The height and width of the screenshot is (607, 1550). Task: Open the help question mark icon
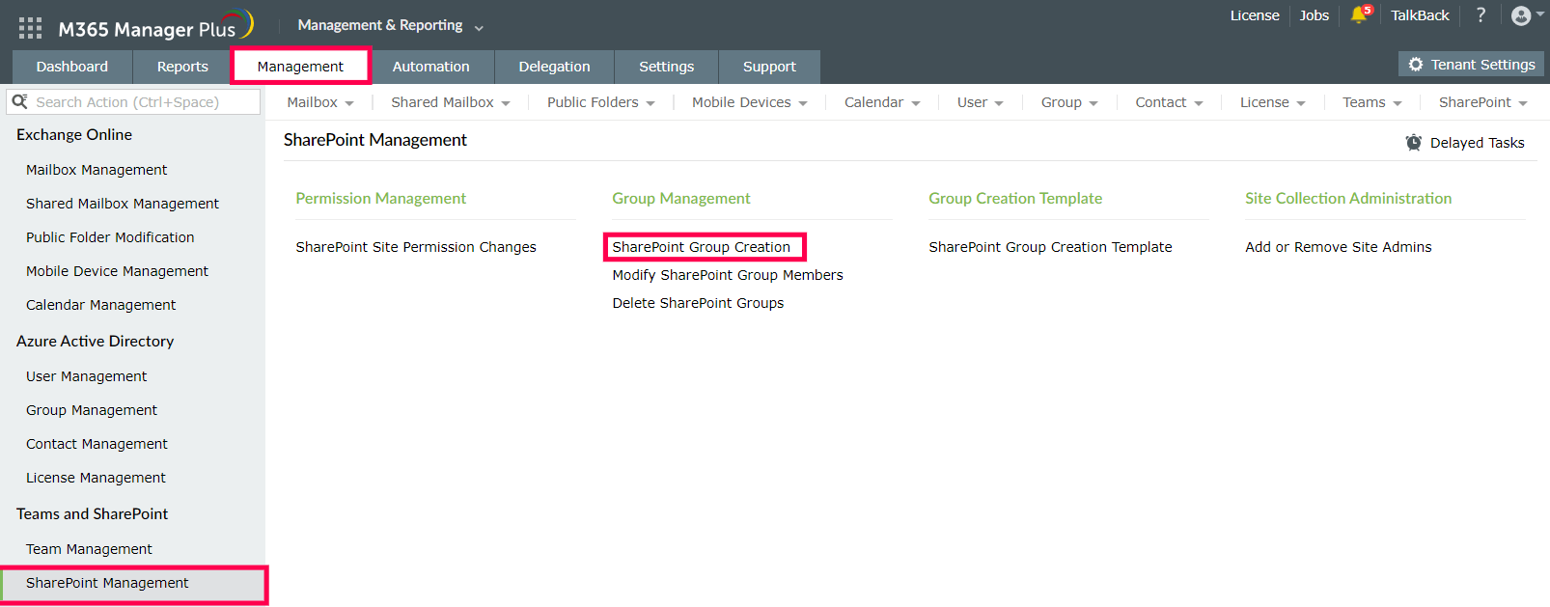(1481, 14)
